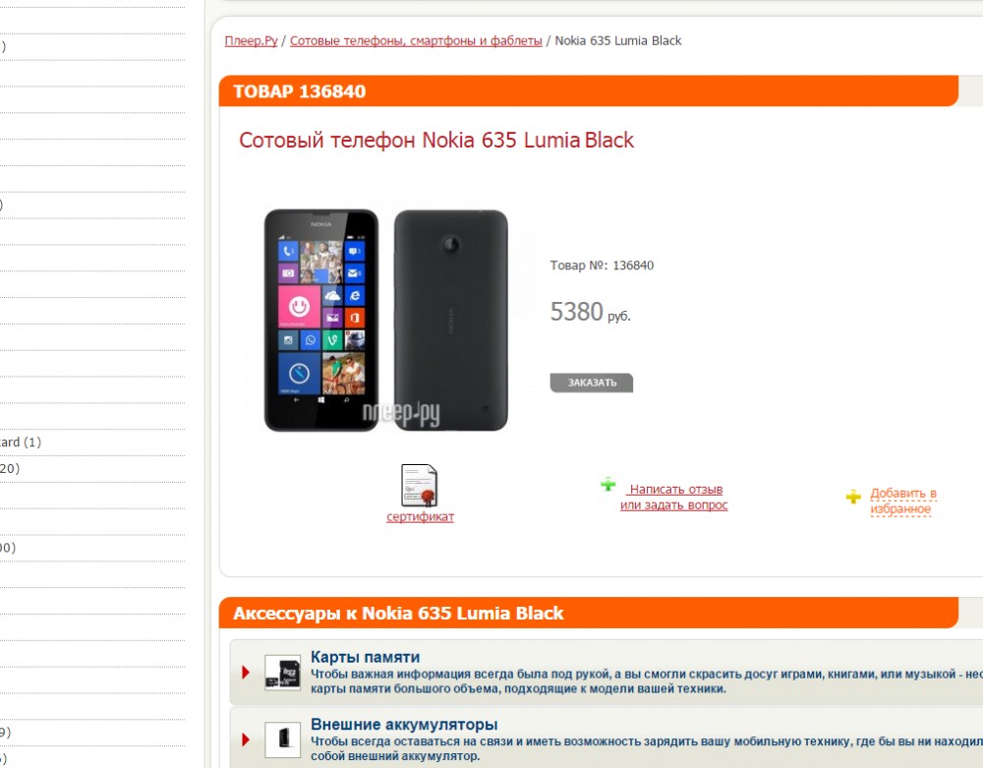This screenshot has width=983, height=768.
Task: Open the сертификат link
Action: point(420,516)
